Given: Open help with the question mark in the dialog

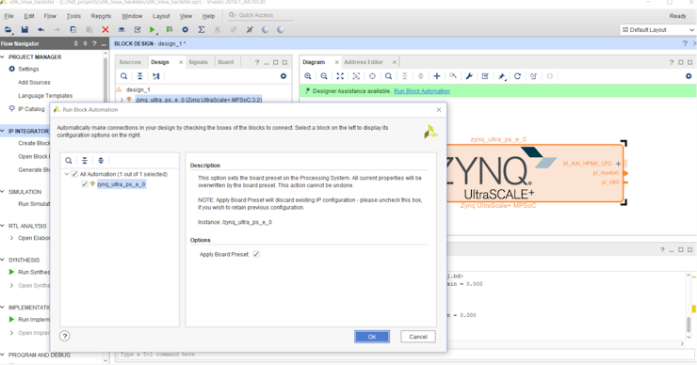Looking at the screenshot, I should tap(64, 336).
